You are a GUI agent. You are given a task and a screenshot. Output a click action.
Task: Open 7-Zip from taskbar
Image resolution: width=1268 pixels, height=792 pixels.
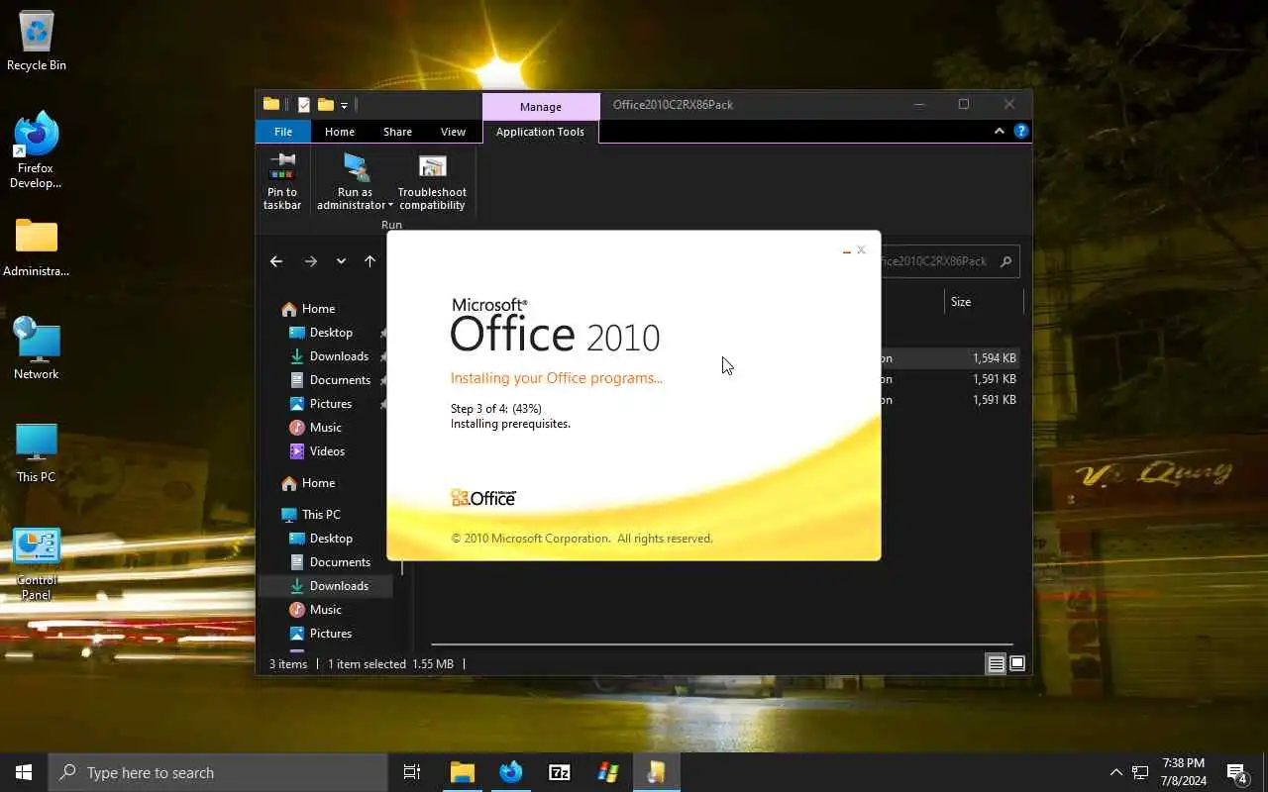pyautogui.click(x=560, y=772)
